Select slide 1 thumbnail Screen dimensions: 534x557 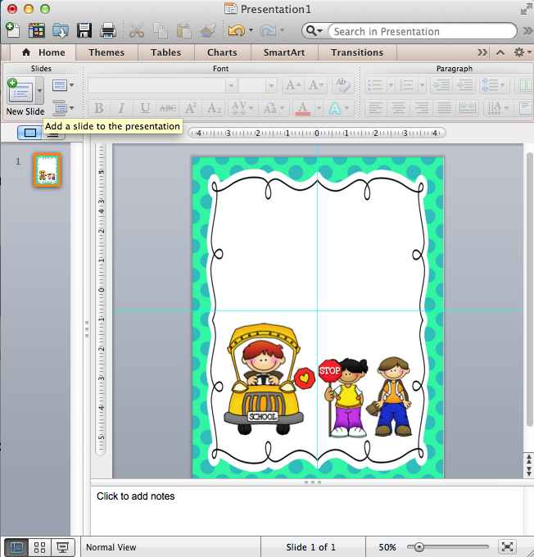tap(48, 170)
